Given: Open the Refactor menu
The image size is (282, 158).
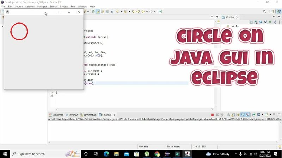Looking at the screenshot, I should 30,6.
